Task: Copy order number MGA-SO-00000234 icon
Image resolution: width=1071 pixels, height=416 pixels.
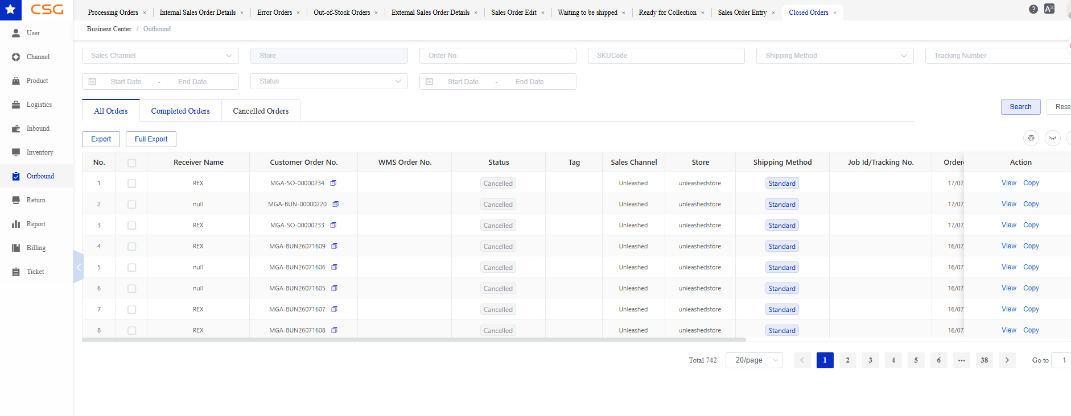Action: [x=333, y=183]
